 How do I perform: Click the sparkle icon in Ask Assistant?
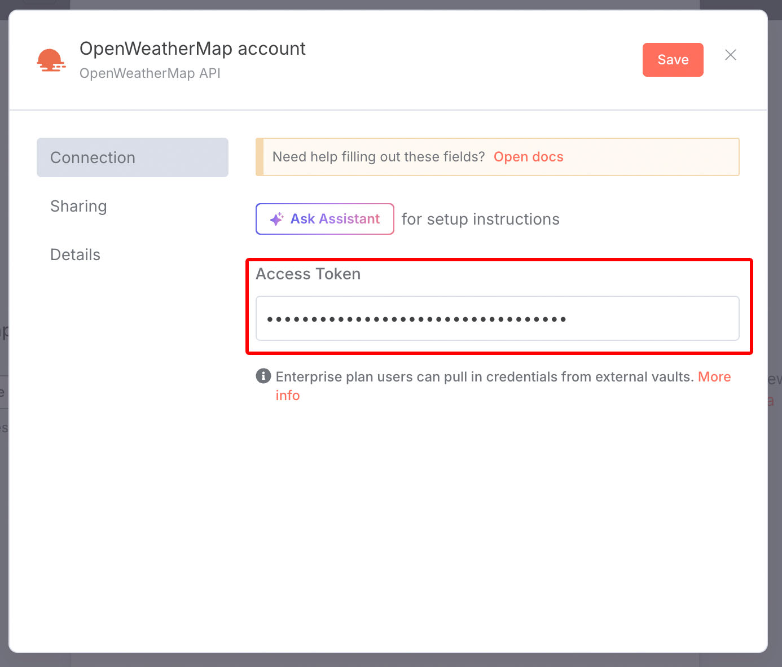click(x=276, y=219)
